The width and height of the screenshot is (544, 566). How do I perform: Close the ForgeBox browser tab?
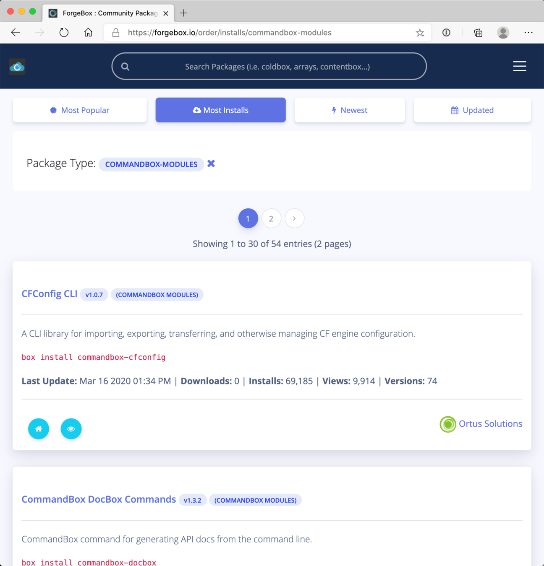click(x=166, y=13)
